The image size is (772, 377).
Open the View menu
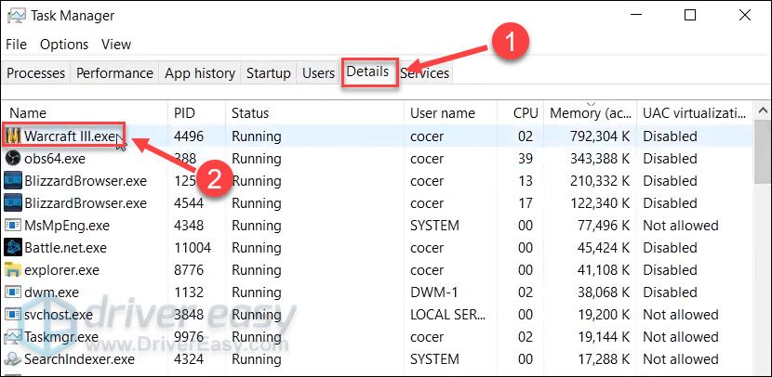(116, 45)
